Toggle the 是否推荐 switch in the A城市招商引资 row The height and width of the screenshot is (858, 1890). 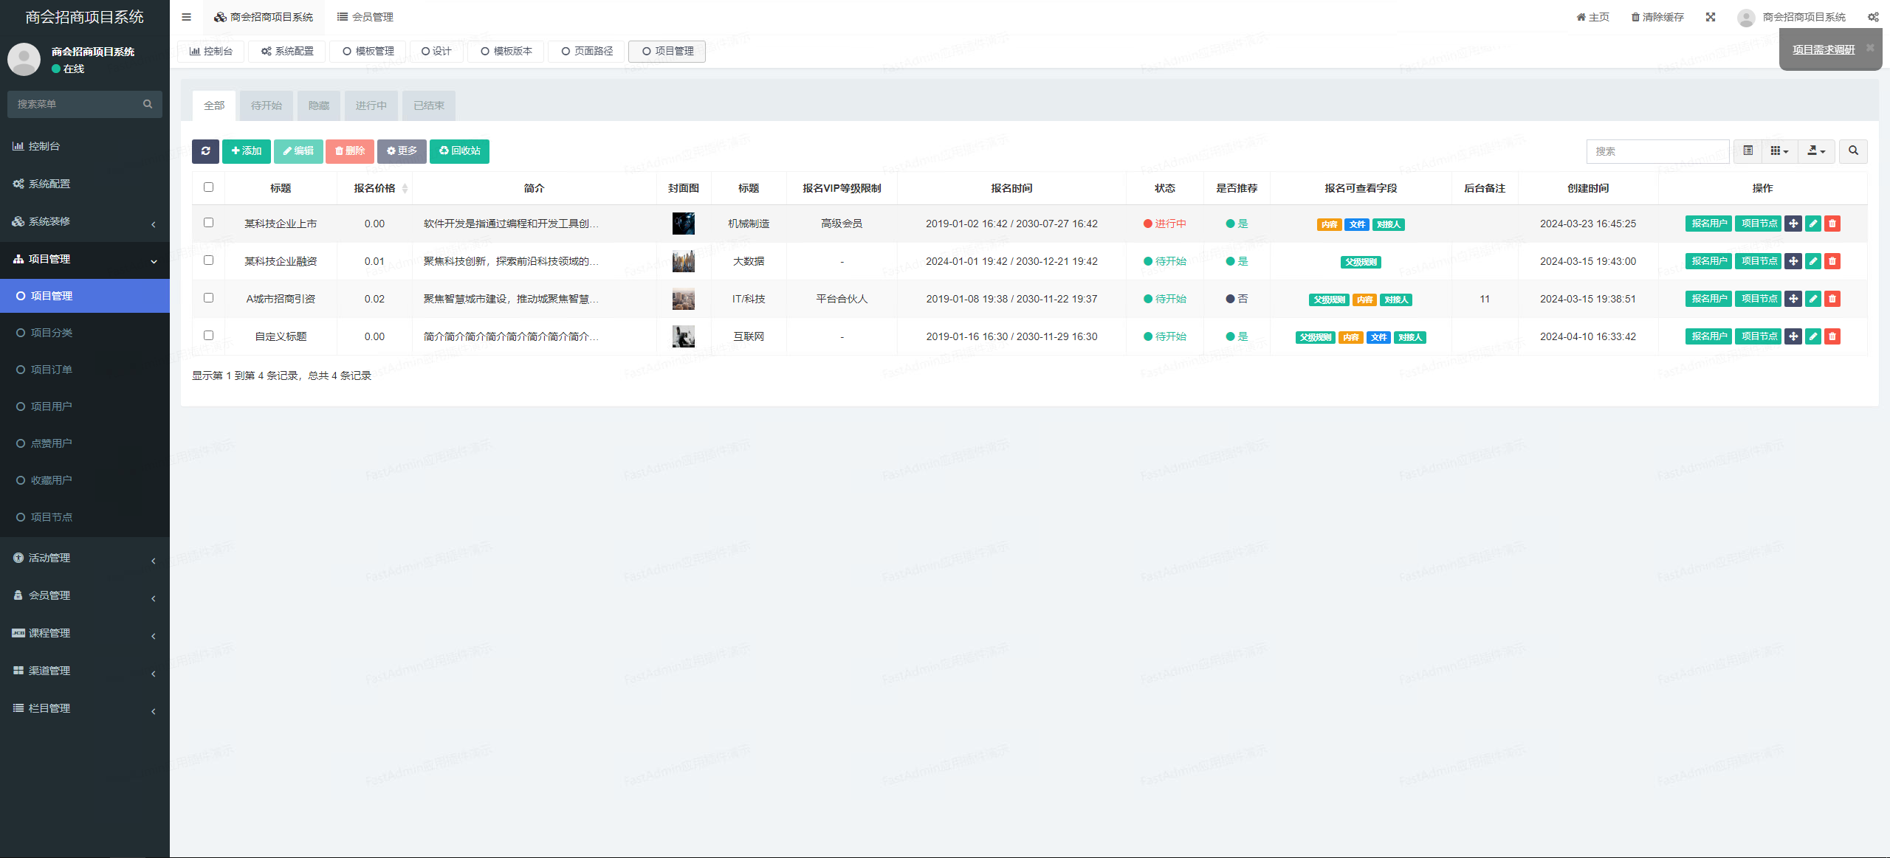pos(1237,299)
